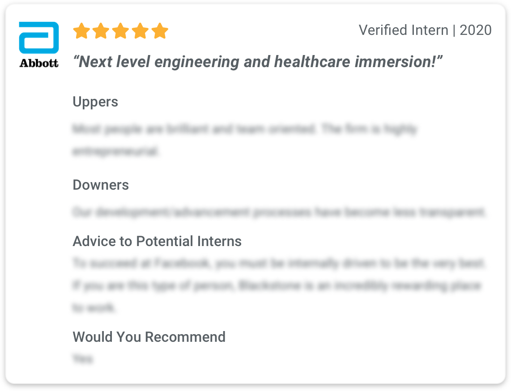Click the fifth rating star

160,31
